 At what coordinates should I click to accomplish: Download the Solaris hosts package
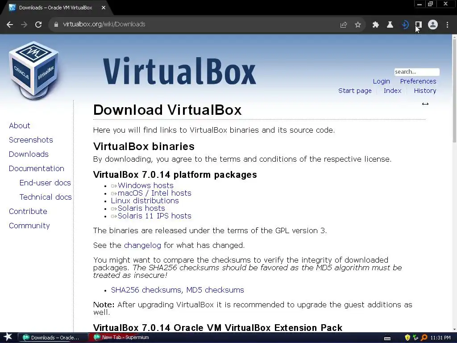[x=141, y=208]
